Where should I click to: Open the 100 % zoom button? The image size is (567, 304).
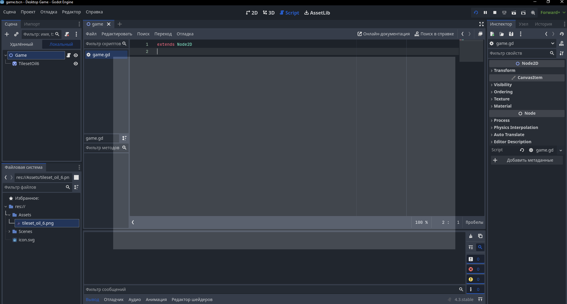point(421,222)
